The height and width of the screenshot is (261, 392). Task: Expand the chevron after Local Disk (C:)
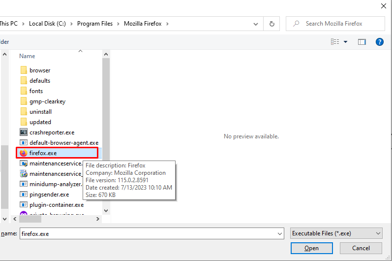coord(71,24)
